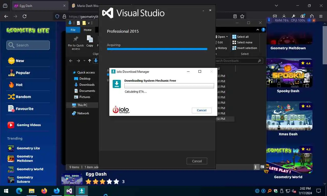Click the Geometry Lite search box

[x=28, y=45]
